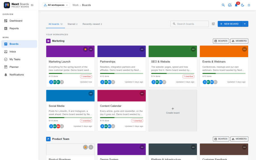Click Marketing Launch progress bar
Viewport: 256px width, 160px height.
click(70, 73)
